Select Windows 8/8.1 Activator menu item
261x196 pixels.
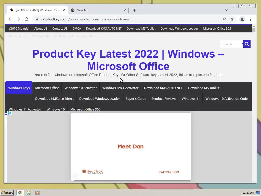coord(120,88)
